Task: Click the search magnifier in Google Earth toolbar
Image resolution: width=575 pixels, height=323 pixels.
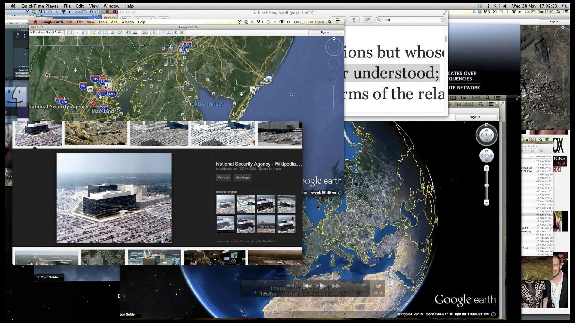Action: tap(71, 33)
